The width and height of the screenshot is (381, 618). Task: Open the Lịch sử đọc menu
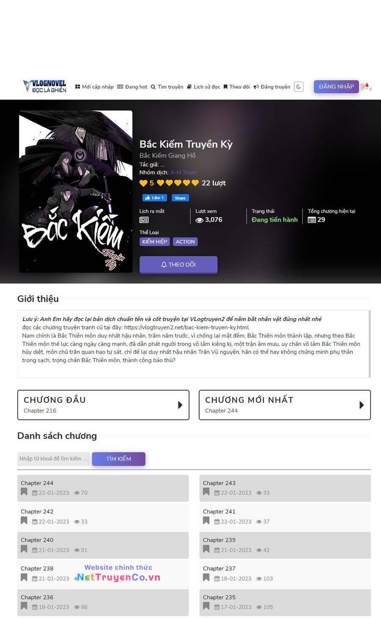pyautogui.click(x=204, y=87)
